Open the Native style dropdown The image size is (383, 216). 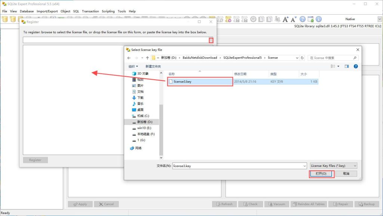380,19
